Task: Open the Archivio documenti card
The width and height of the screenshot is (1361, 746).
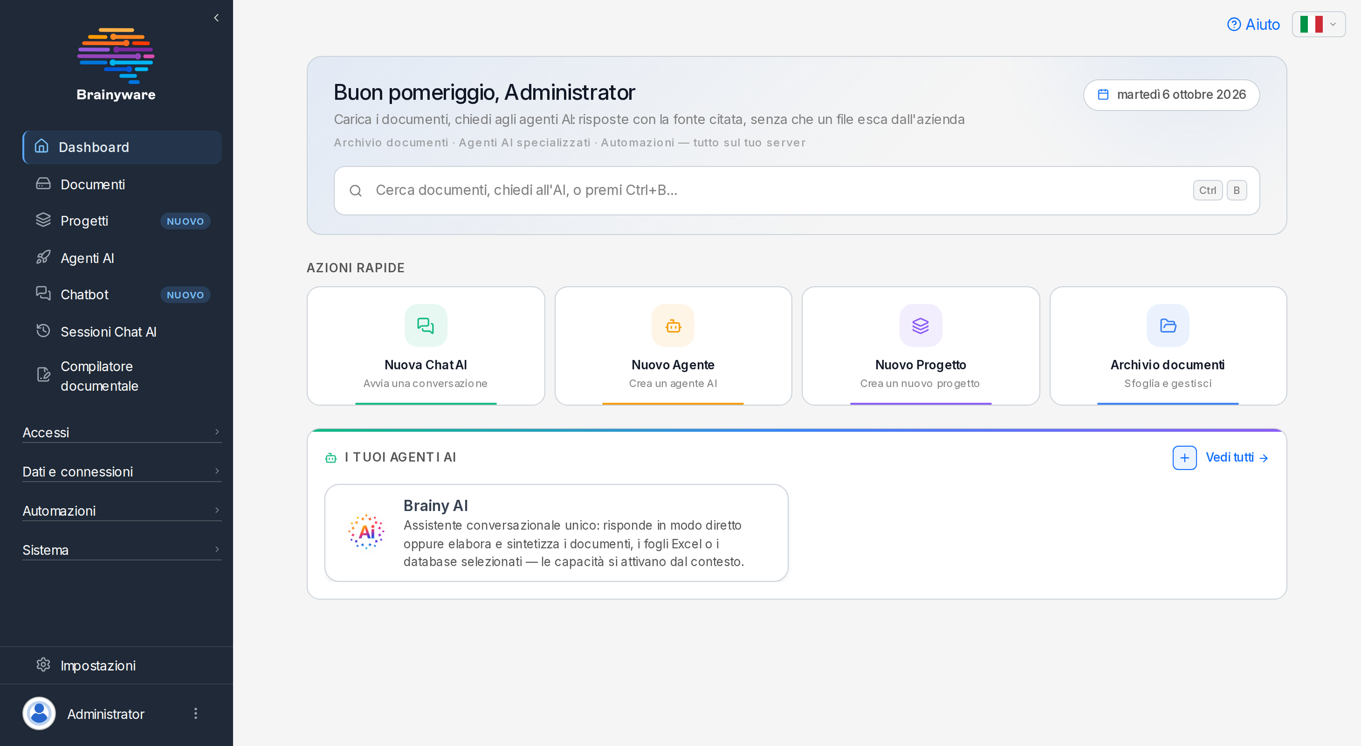Action: pos(1168,346)
